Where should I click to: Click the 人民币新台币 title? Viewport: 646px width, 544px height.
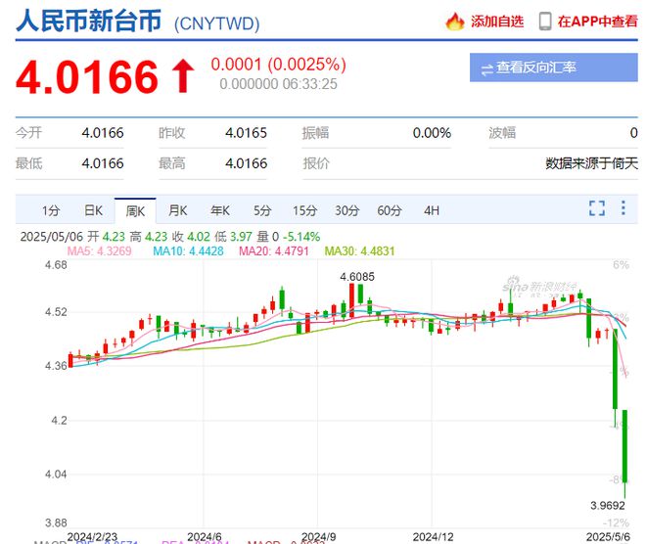pyautogui.click(x=88, y=21)
